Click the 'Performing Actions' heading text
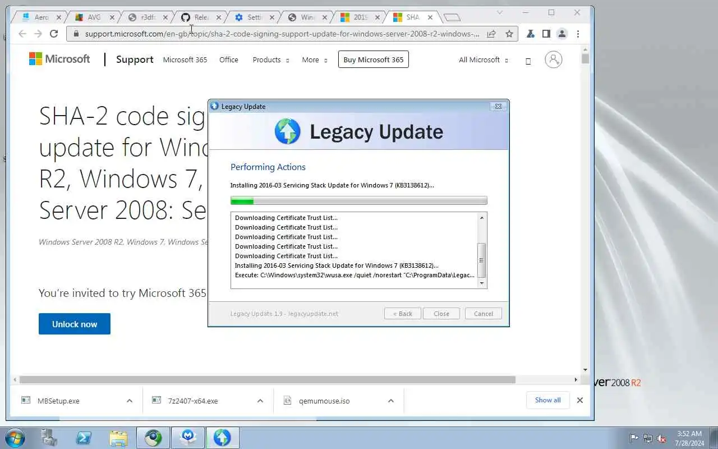Screen dimensions: 718x449 pyautogui.click(x=268, y=167)
